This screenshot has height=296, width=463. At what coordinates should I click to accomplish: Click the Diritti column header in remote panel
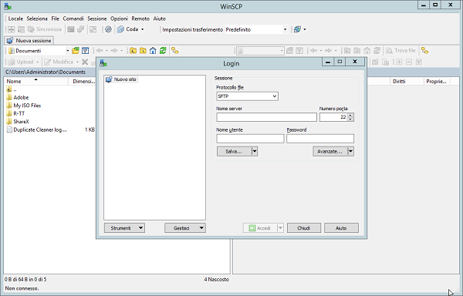[x=407, y=82]
